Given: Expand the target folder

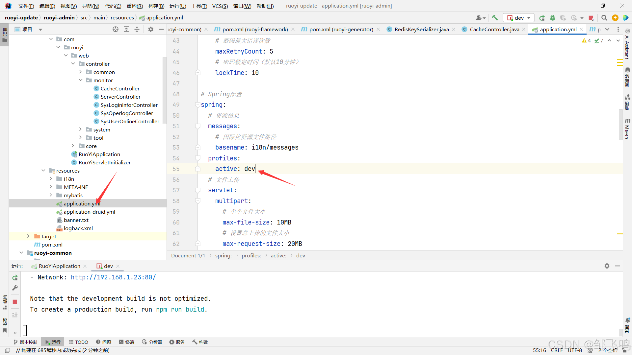Looking at the screenshot, I should click(28, 236).
